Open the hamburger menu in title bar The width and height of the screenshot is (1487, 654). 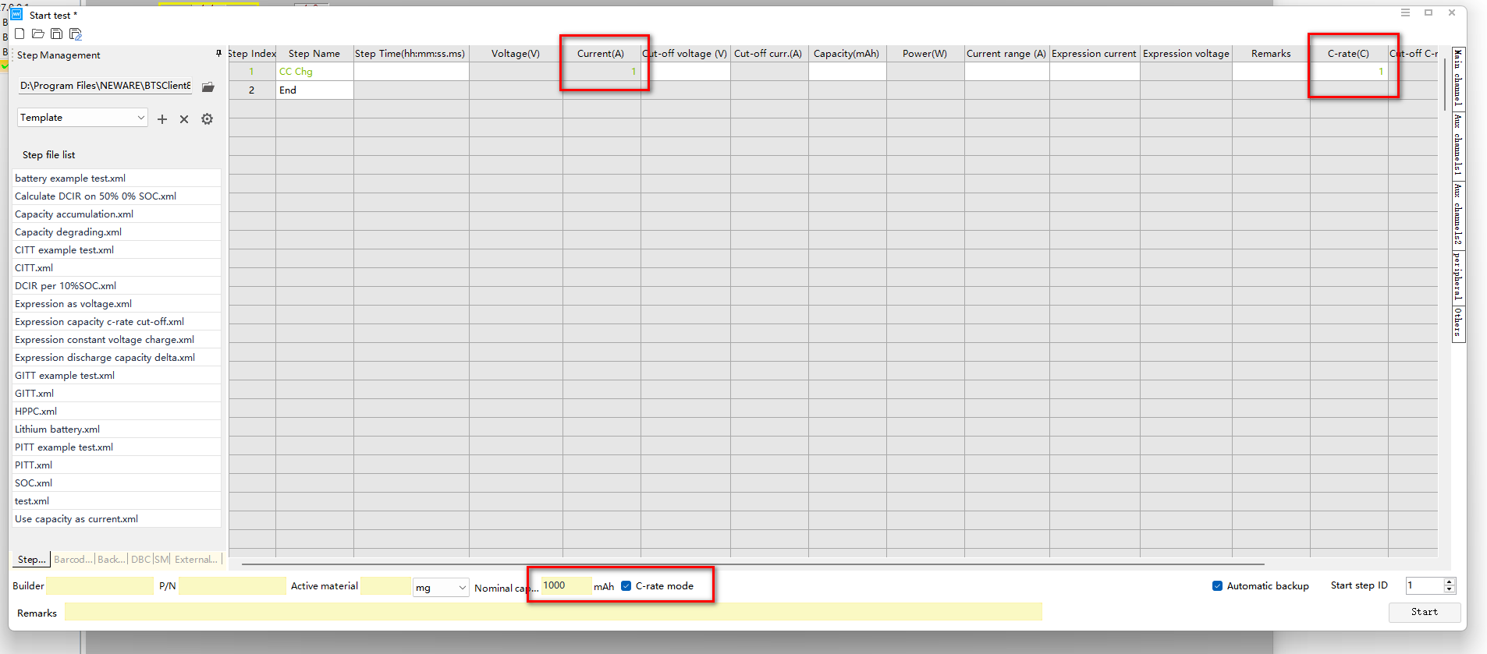tap(1405, 12)
